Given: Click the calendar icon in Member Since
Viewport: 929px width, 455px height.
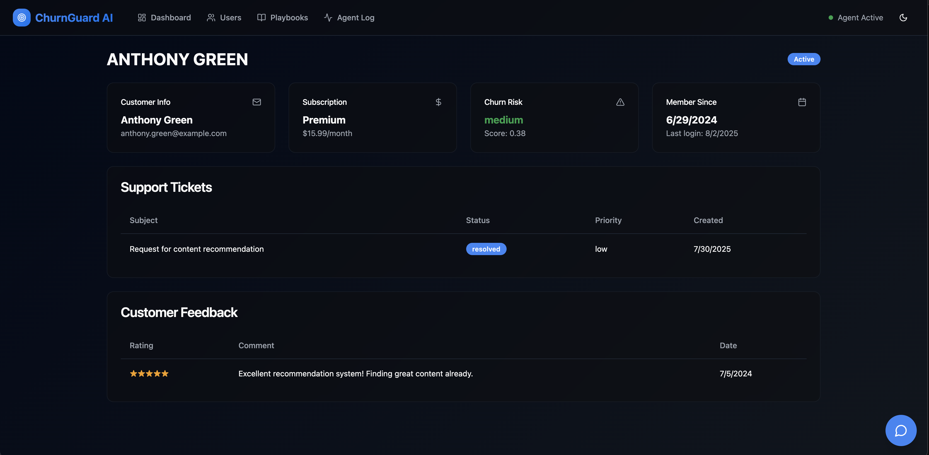Looking at the screenshot, I should tap(802, 102).
